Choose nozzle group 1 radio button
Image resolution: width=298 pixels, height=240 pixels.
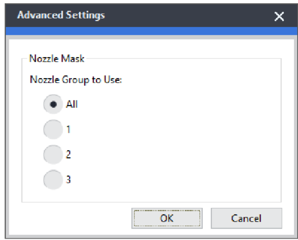point(53,130)
